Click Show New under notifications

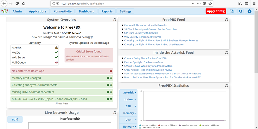(62, 103)
